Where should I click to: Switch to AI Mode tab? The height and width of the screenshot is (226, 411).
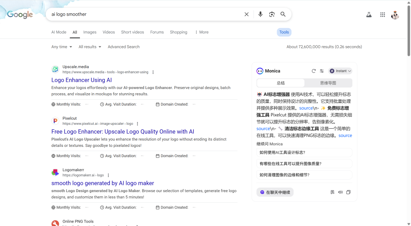click(59, 32)
